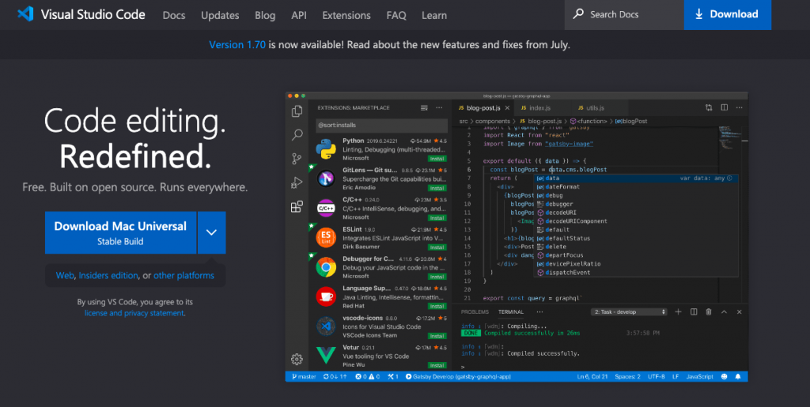Image resolution: width=810 pixels, height=407 pixels.
Task: Open the other platforms link
Action: click(184, 276)
